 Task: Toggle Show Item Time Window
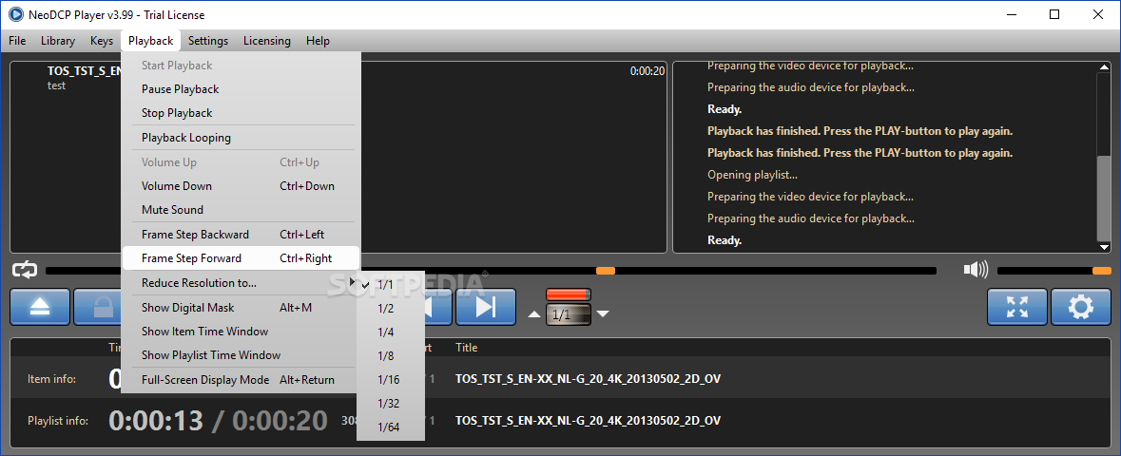click(x=241, y=331)
